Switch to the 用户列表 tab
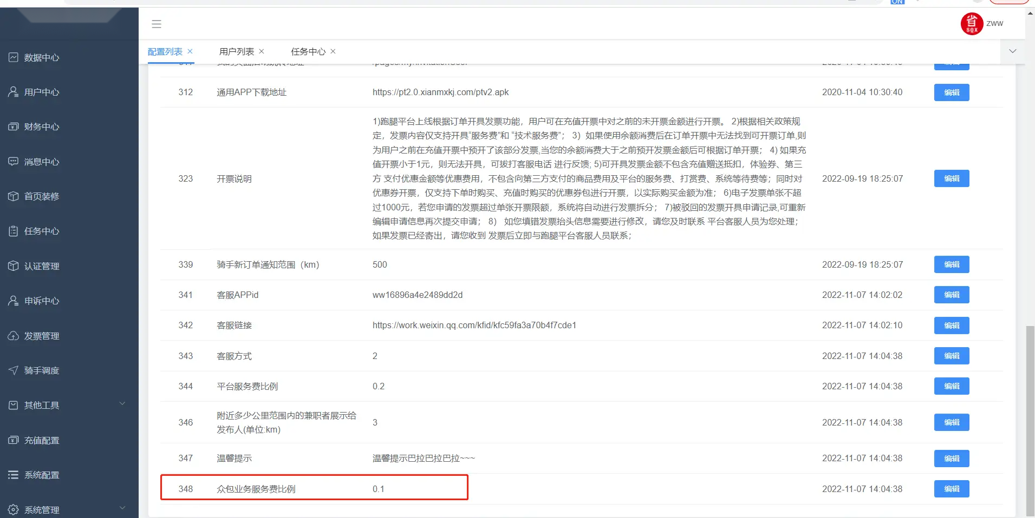The width and height of the screenshot is (1035, 518). [236, 51]
